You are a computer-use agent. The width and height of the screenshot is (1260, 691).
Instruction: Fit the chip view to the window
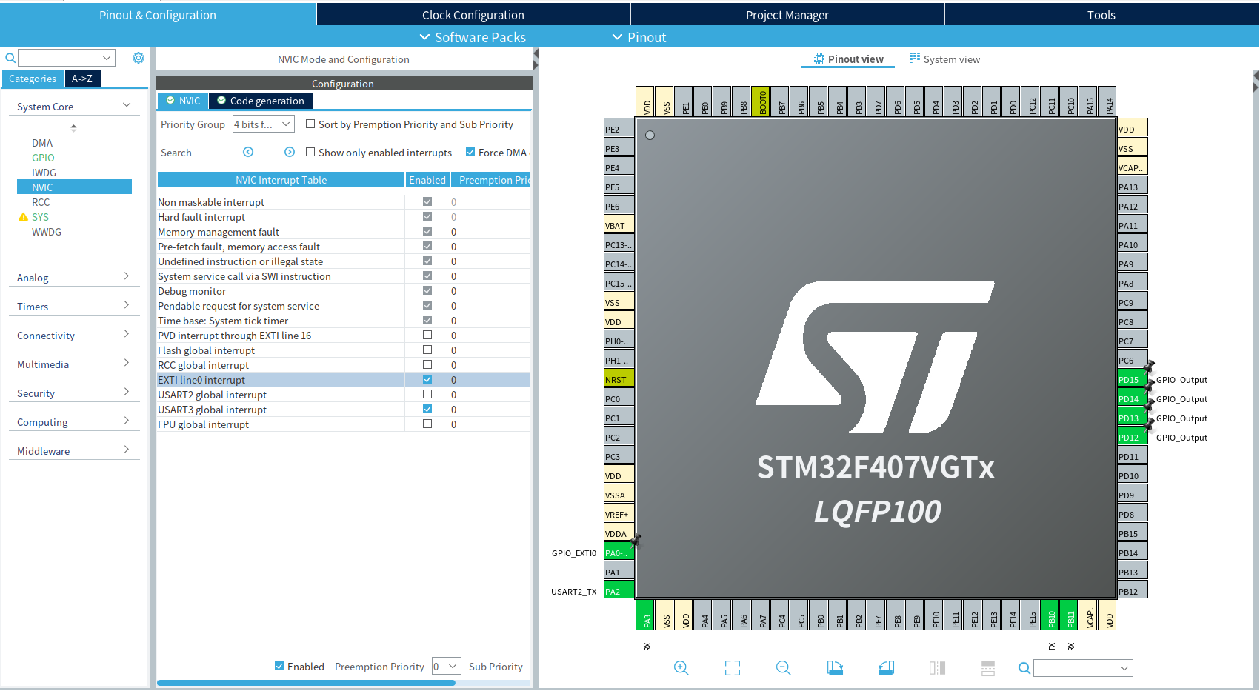[x=733, y=668]
